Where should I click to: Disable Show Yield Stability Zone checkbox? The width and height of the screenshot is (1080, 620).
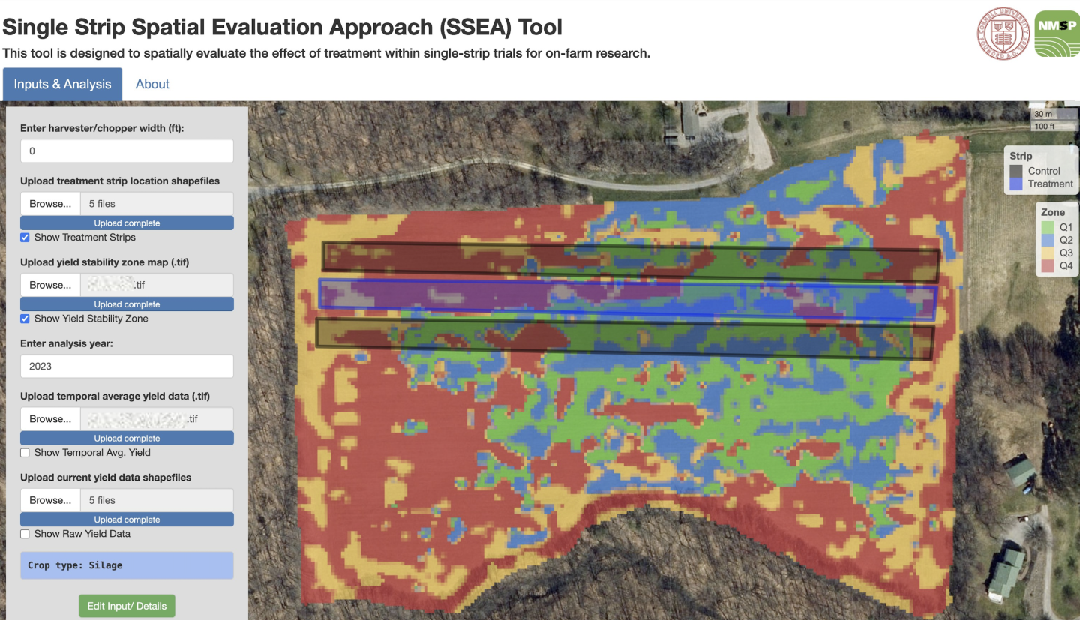(25, 319)
